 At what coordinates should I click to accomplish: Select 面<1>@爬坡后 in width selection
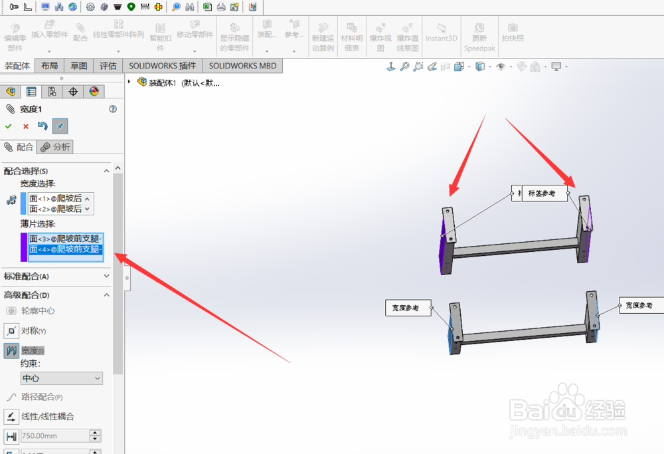[x=56, y=198]
